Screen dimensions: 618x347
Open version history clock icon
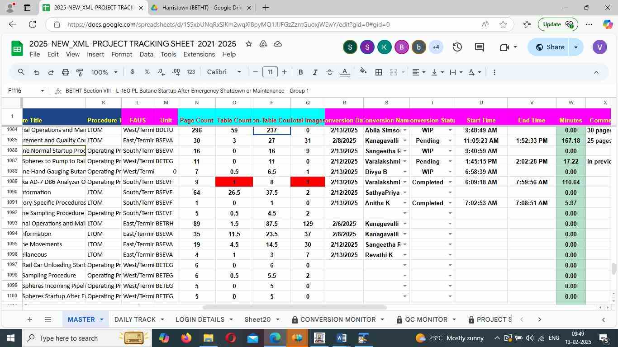pyautogui.click(x=457, y=47)
